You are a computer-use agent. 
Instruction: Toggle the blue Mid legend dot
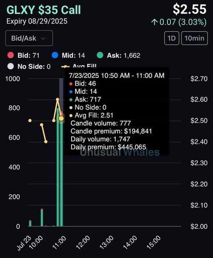[55, 55]
